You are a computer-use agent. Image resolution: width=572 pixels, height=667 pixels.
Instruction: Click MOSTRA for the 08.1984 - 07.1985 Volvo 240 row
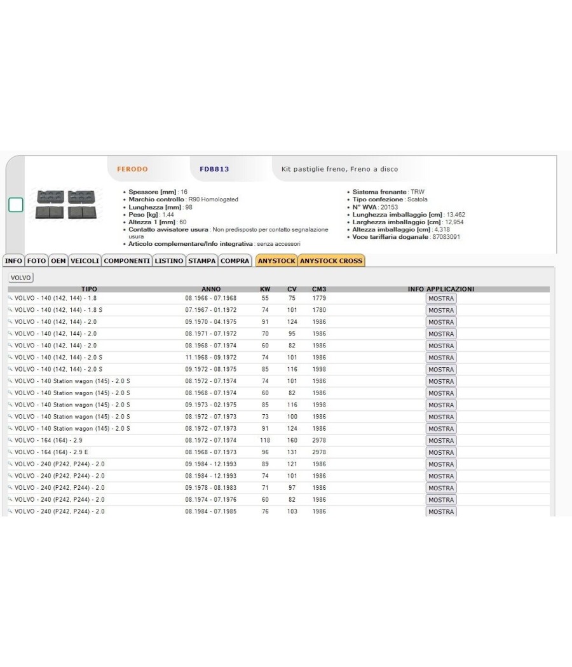pyautogui.click(x=441, y=511)
